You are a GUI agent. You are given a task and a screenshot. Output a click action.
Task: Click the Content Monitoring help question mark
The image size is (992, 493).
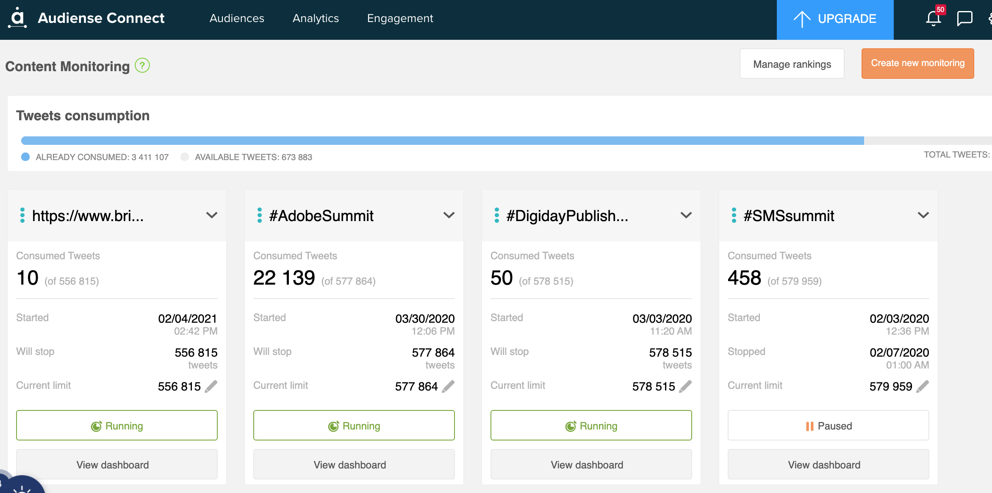pos(142,66)
